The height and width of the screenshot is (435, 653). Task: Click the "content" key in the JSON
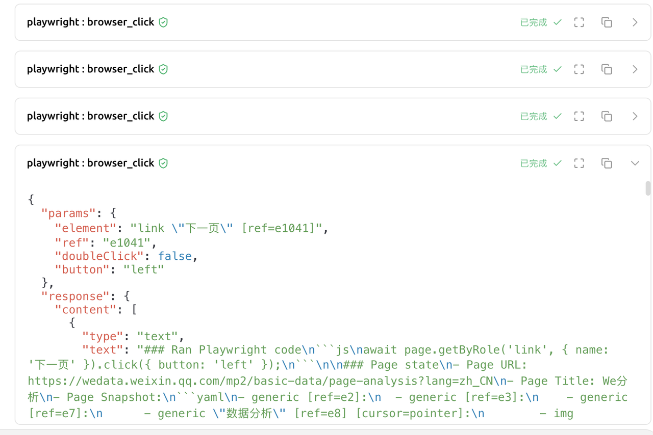(86, 310)
